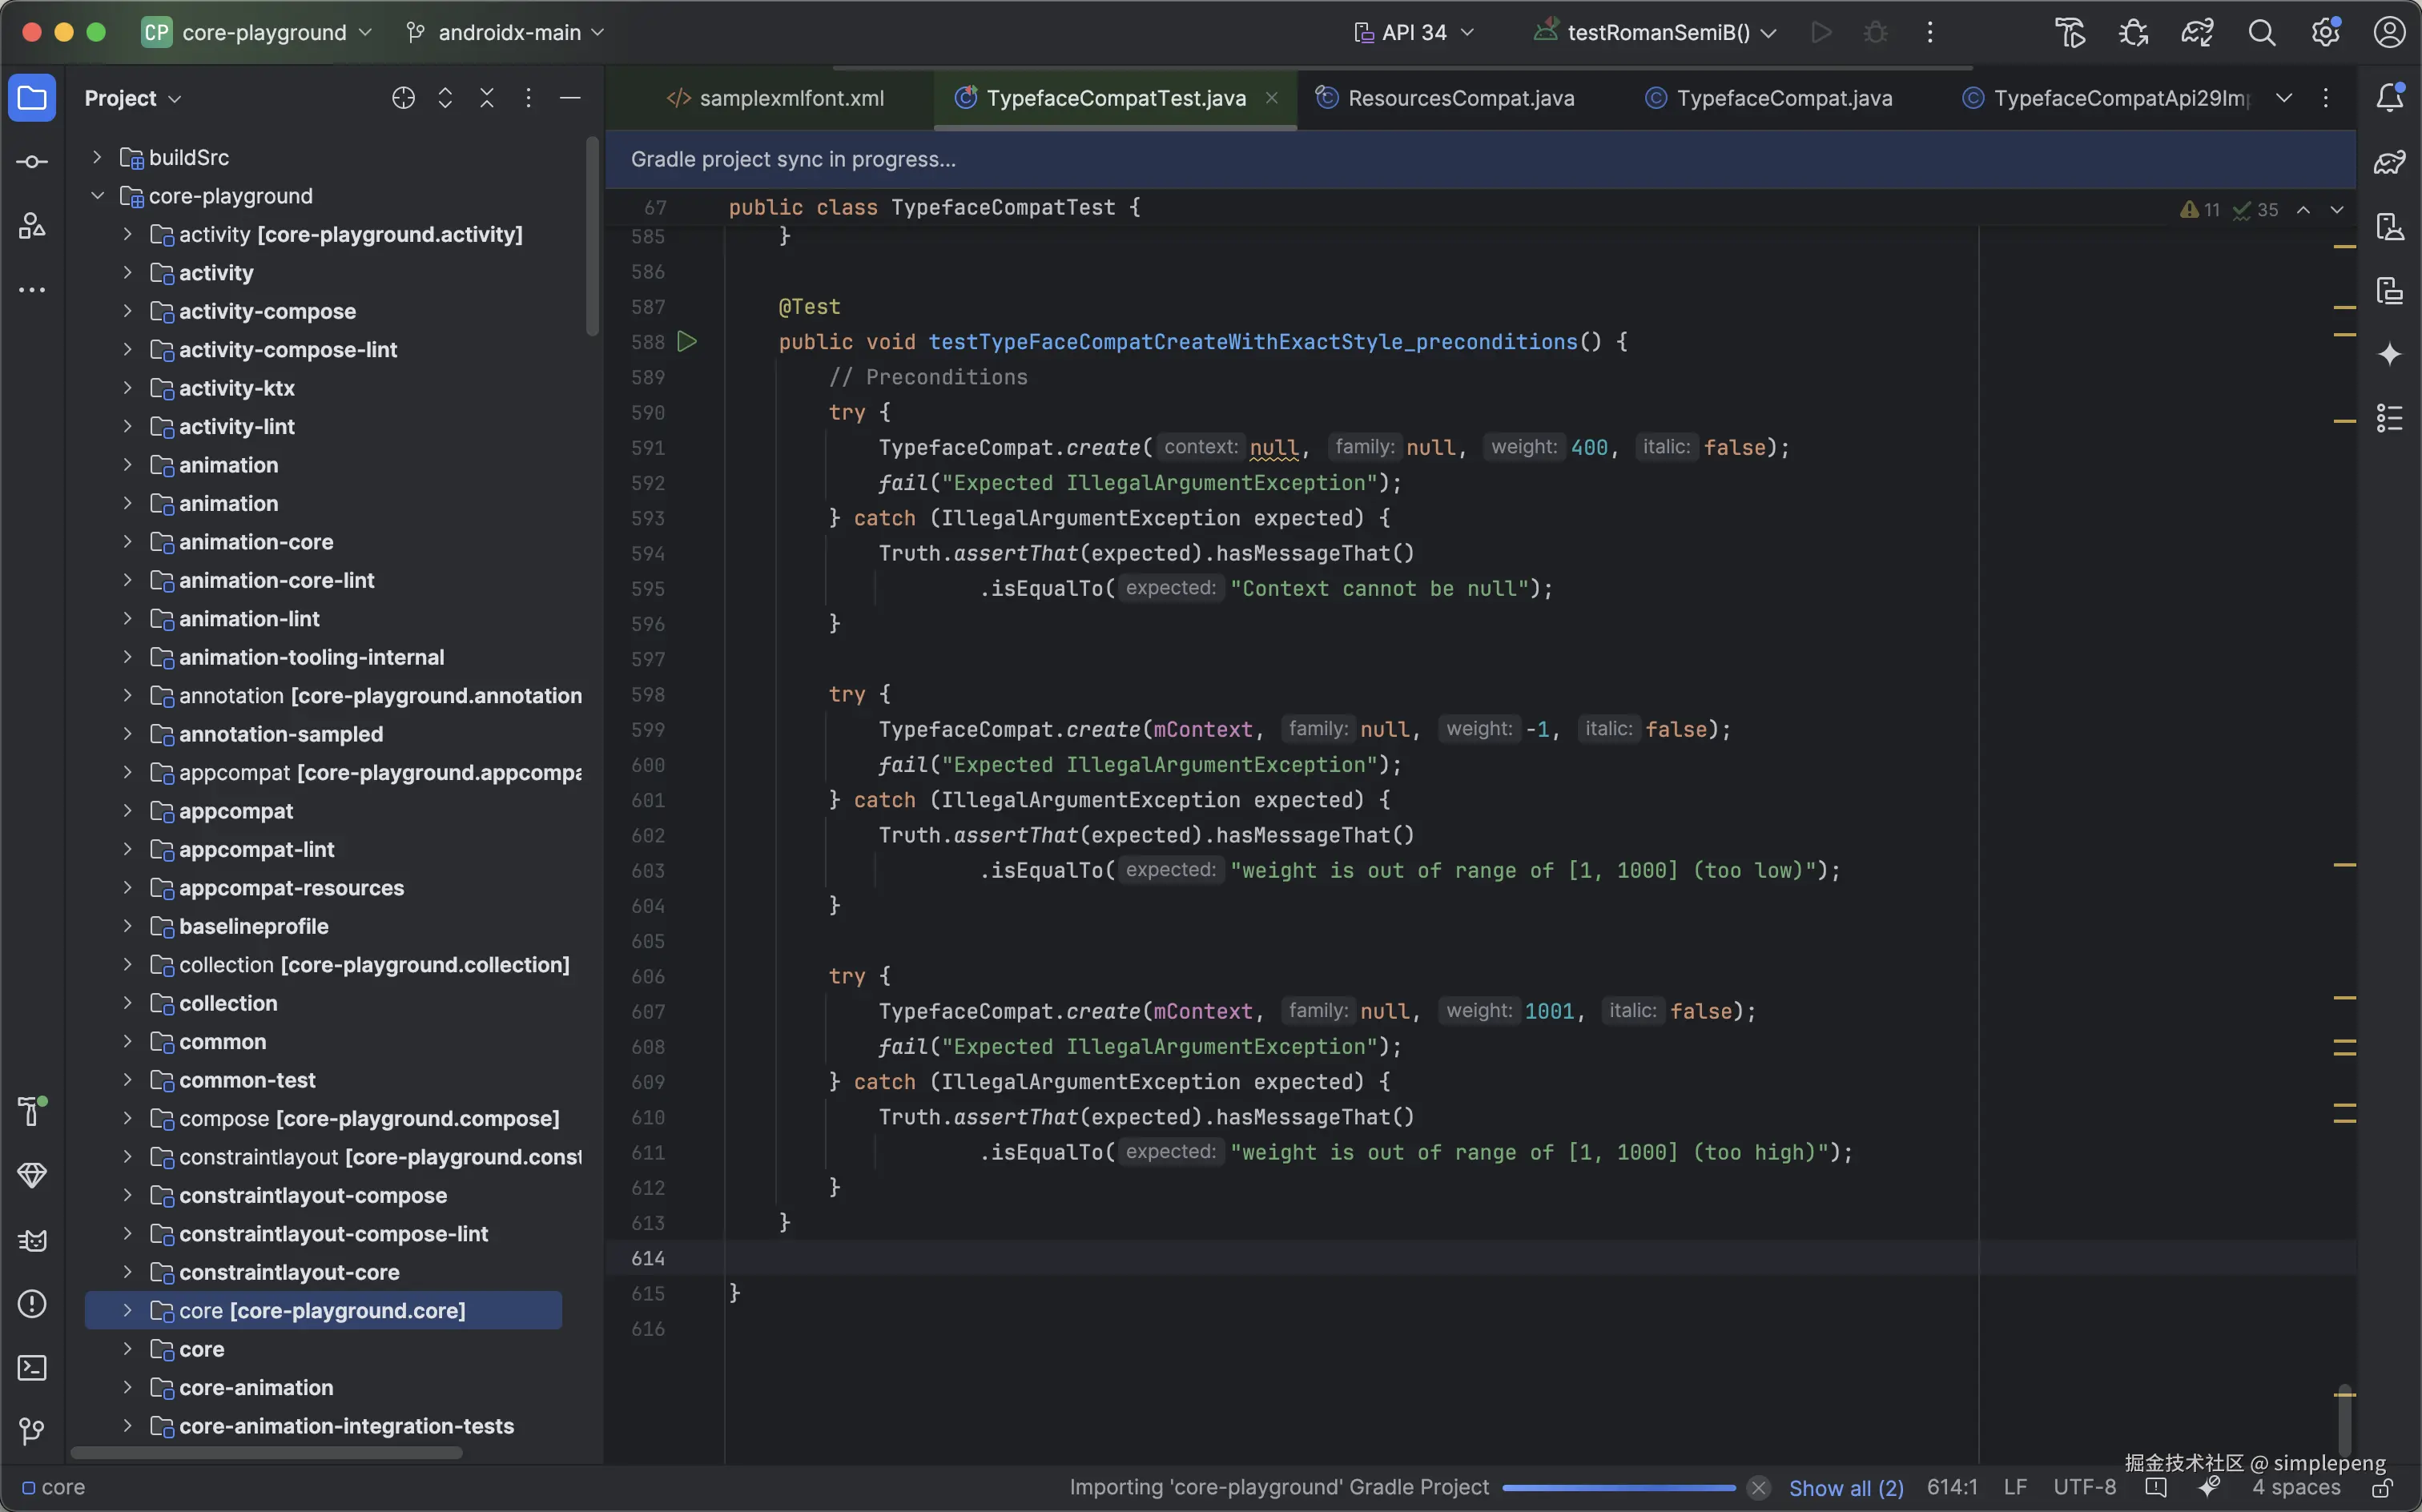Screen dimensions: 2422x1512
Task: Open the Terminal tool window icon
Action: pyautogui.click(x=32, y=1368)
